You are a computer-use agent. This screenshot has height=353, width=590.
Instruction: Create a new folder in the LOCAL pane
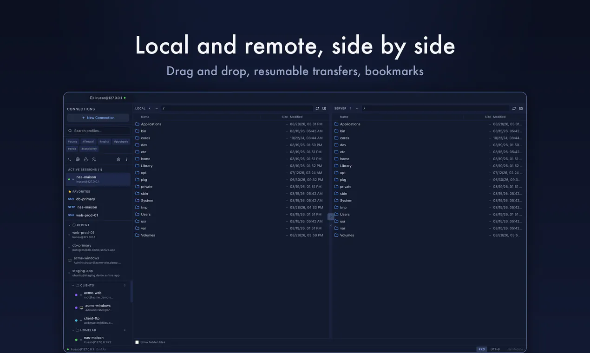[324, 108]
